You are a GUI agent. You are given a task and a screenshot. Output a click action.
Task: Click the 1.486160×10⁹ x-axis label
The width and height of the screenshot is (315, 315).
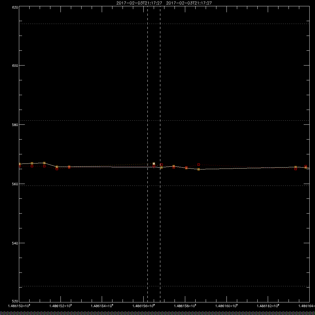226,306
